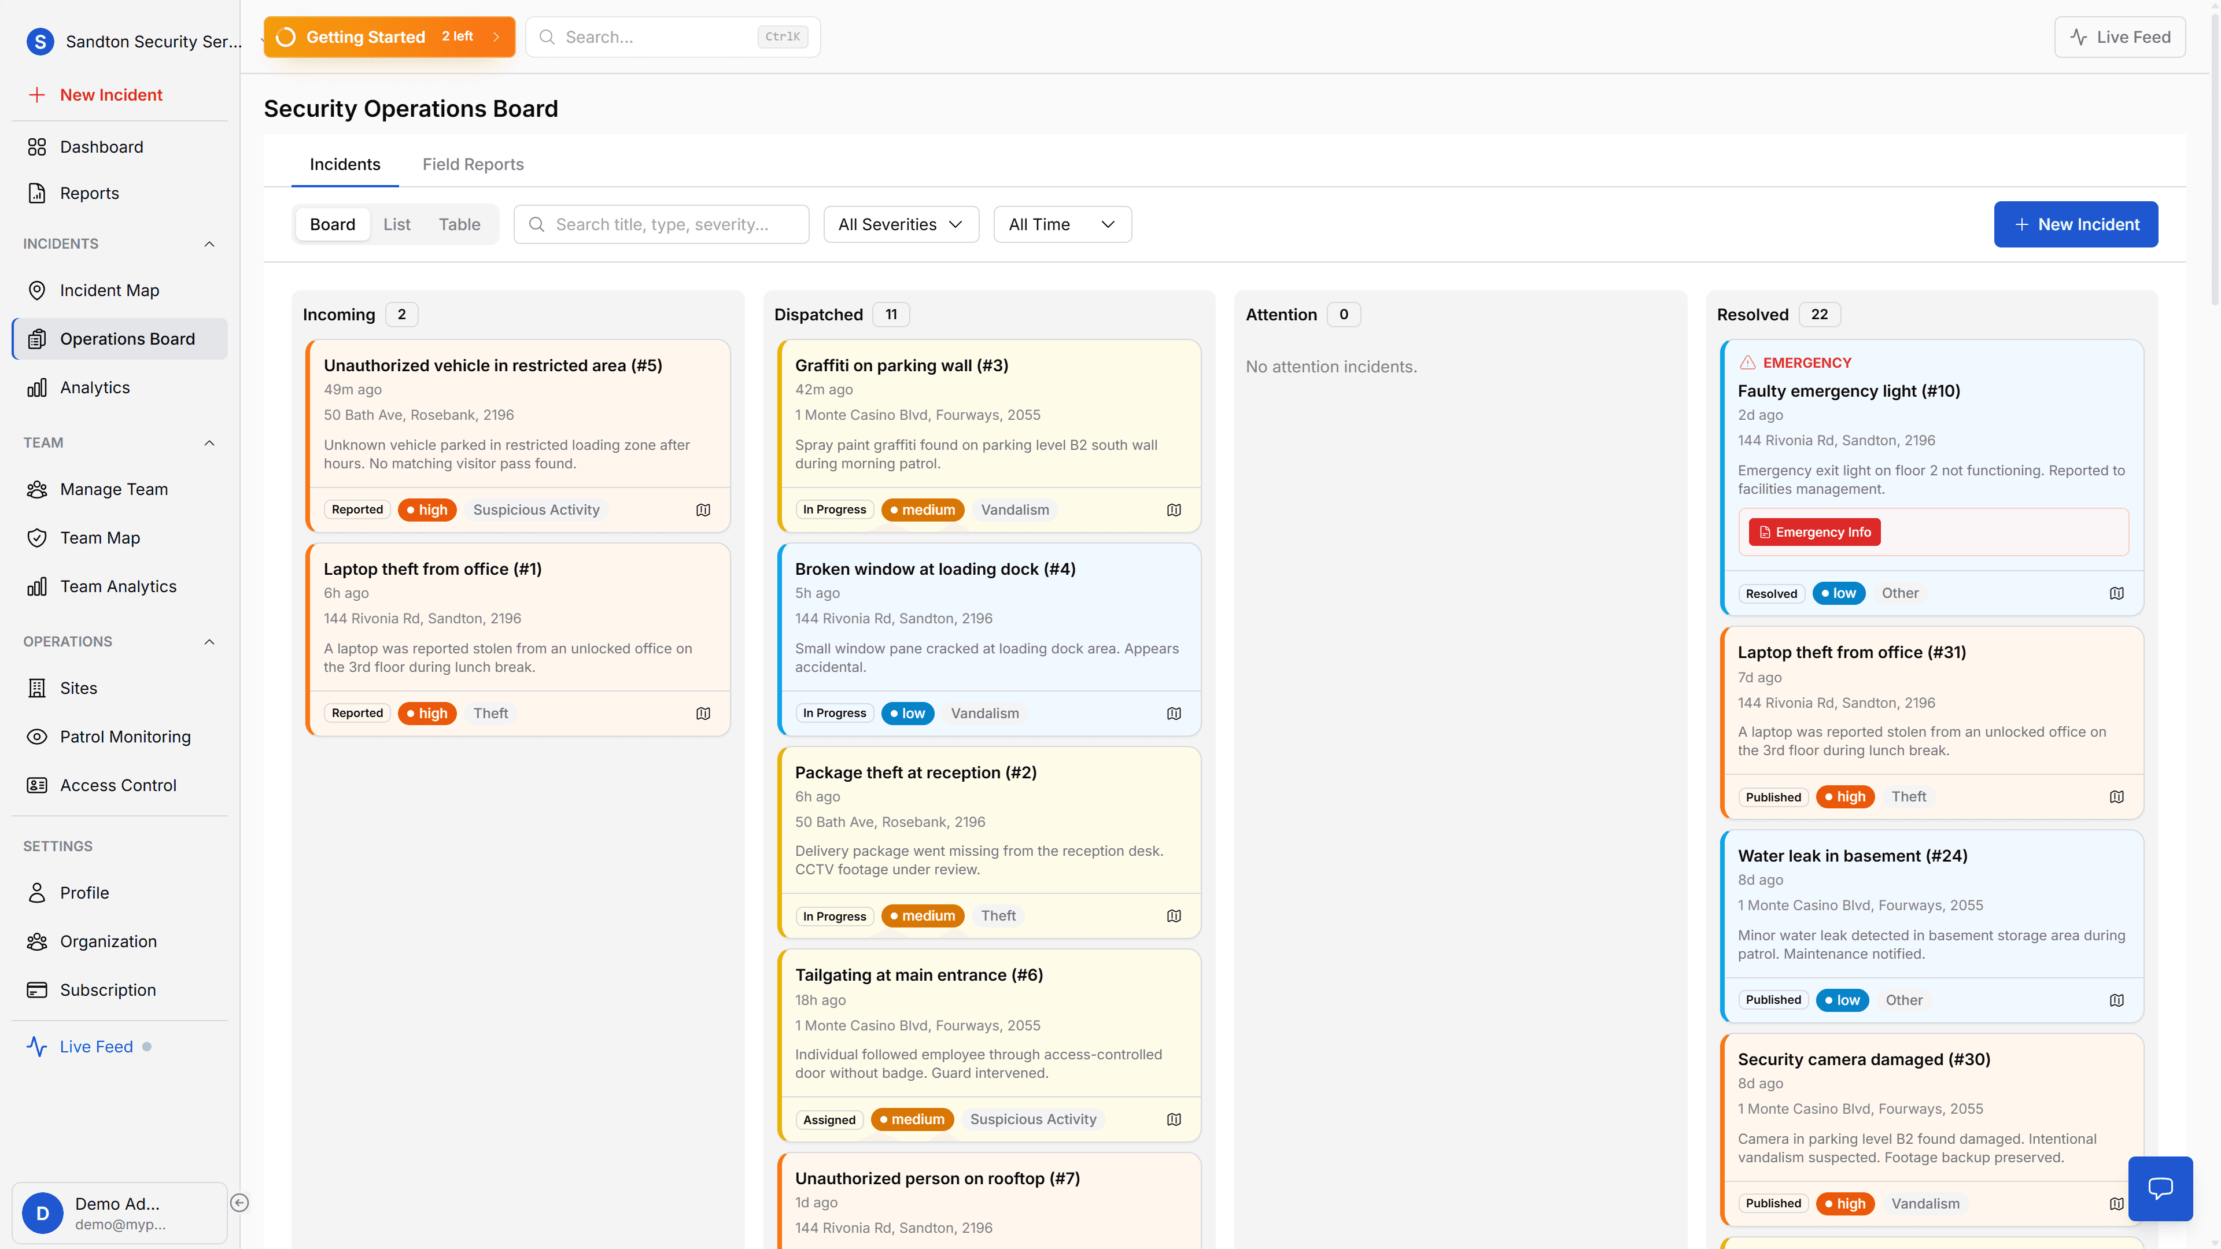Switch incidents to Table view
The image size is (2221, 1249).
pyautogui.click(x=460, y=224)
